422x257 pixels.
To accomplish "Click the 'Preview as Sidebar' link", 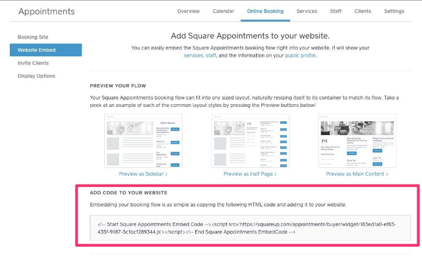I will pos(143,174).
